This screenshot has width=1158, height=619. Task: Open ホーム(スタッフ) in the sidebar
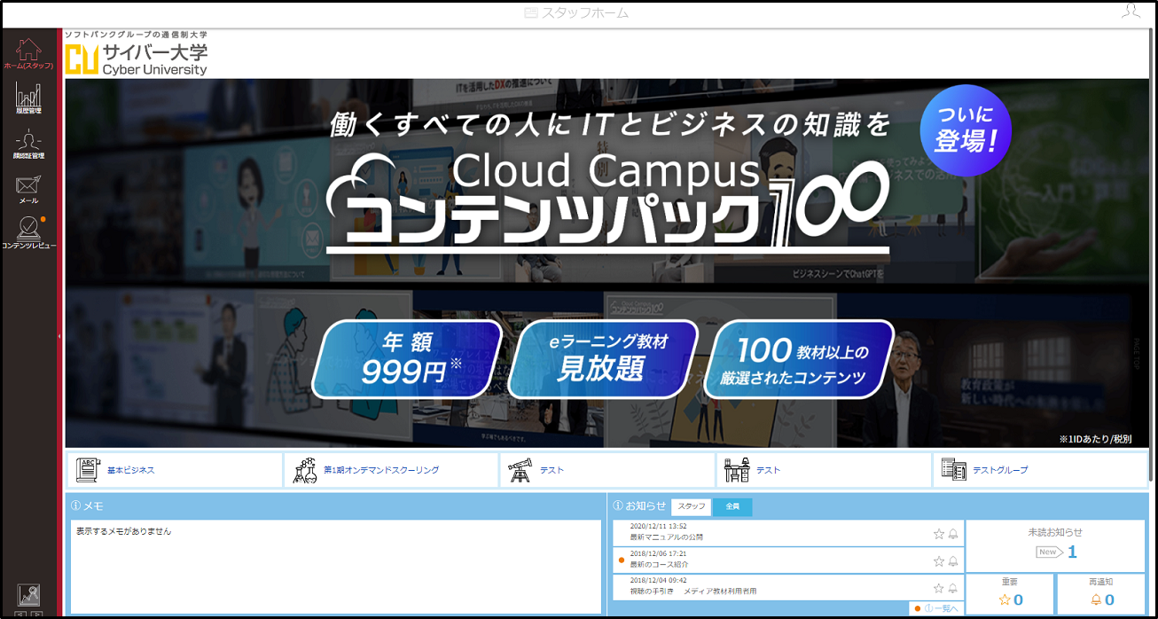(x=28, y=53)
